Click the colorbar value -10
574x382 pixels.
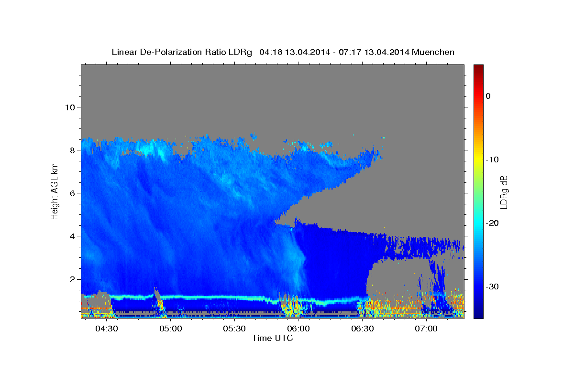pyautogui.click(x=493, y=159)
